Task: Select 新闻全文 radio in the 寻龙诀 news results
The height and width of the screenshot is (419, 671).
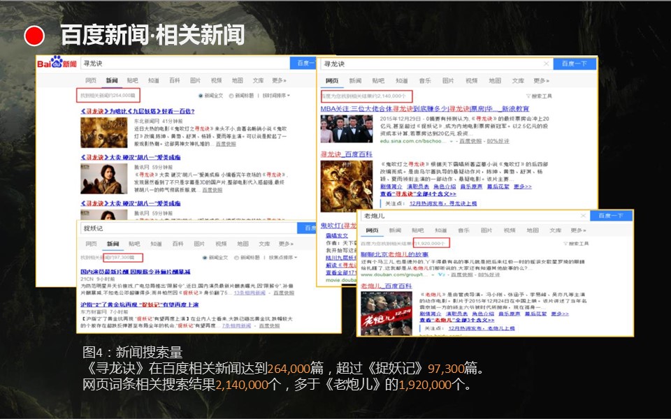Action: (210, 96)
